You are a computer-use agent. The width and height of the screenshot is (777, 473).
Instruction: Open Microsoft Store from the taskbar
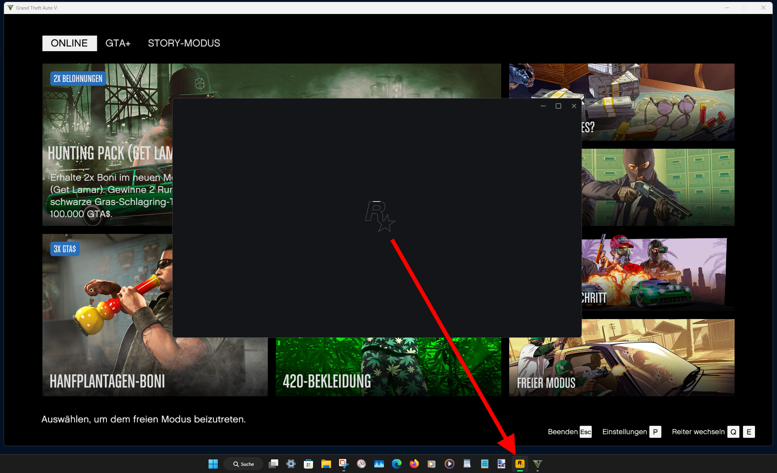(308, 464)
